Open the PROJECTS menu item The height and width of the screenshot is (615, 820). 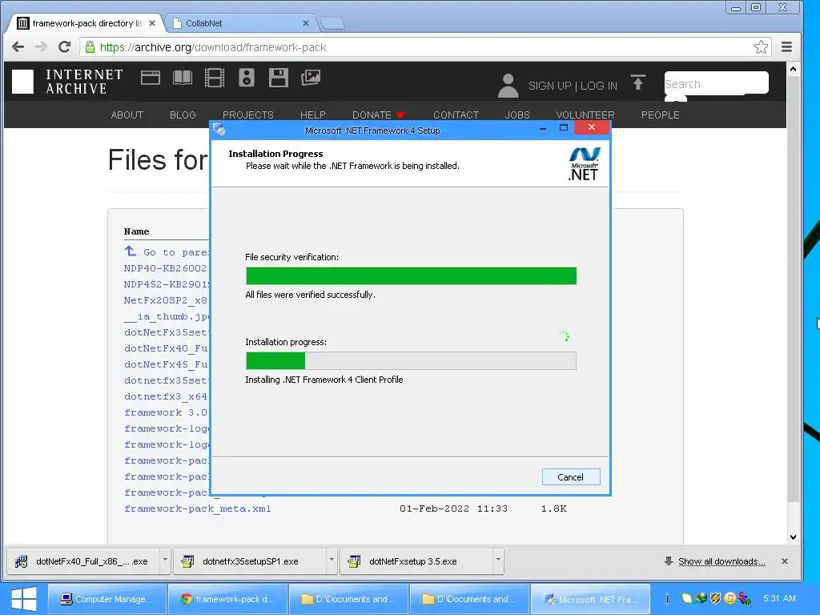[248, 115]
